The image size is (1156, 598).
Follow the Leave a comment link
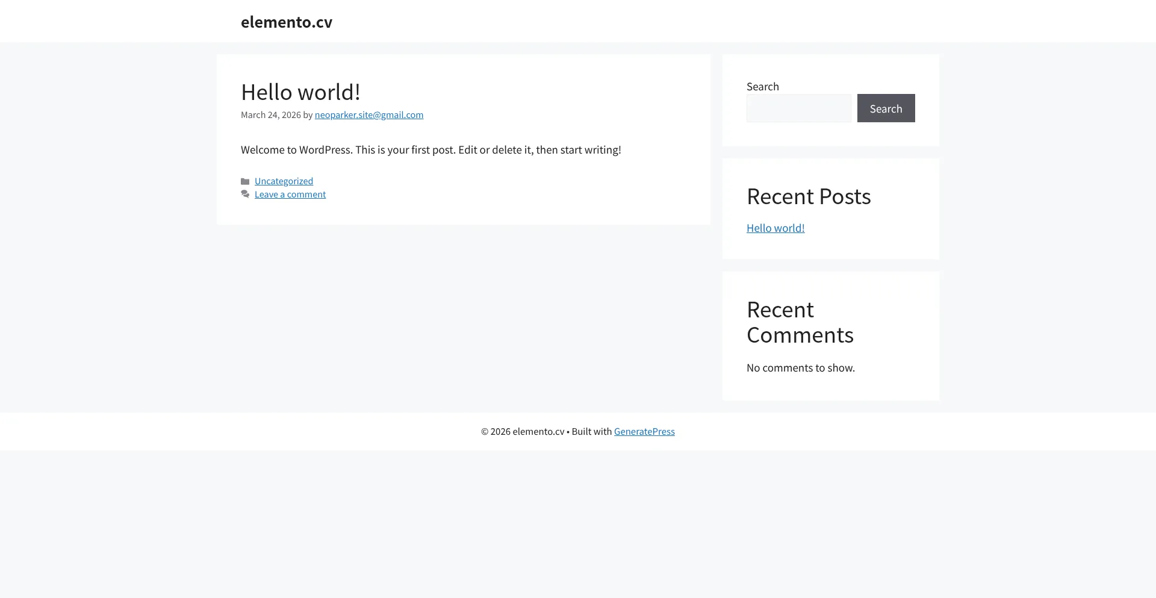[290, 195]
